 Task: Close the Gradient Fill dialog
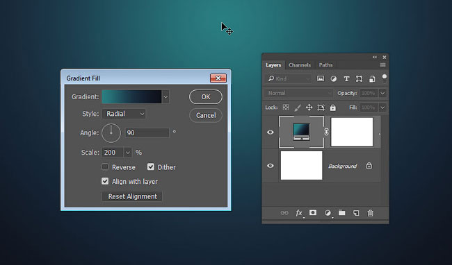point(218,78)
